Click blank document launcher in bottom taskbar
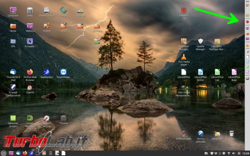Screen dimensions: 250x156 point(63,153)
